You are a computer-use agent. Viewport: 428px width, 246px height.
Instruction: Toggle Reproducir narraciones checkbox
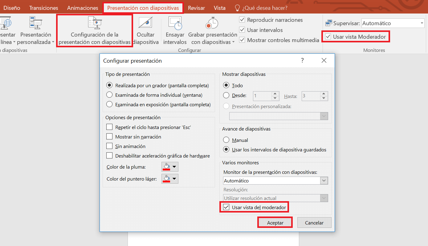[242, 20]
